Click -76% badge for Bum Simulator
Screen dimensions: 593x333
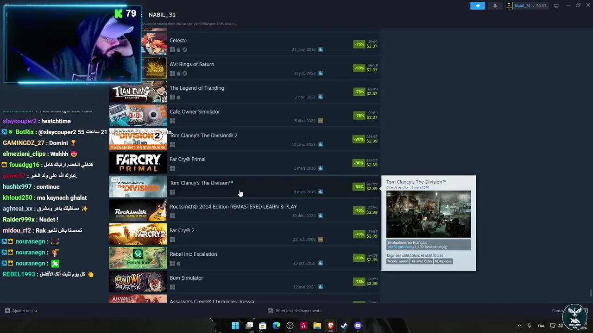point(360,282)
